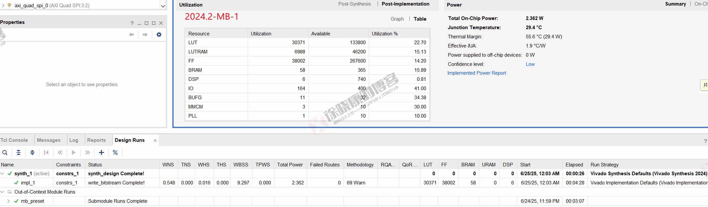The image size is (708, 207).
Task: Collapse Out-of-Context Module Runs group
Action: tap(2, 192)
